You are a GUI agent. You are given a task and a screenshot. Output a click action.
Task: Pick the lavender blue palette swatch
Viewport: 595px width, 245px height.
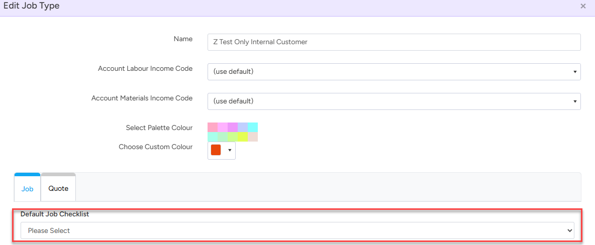(243, 128)
